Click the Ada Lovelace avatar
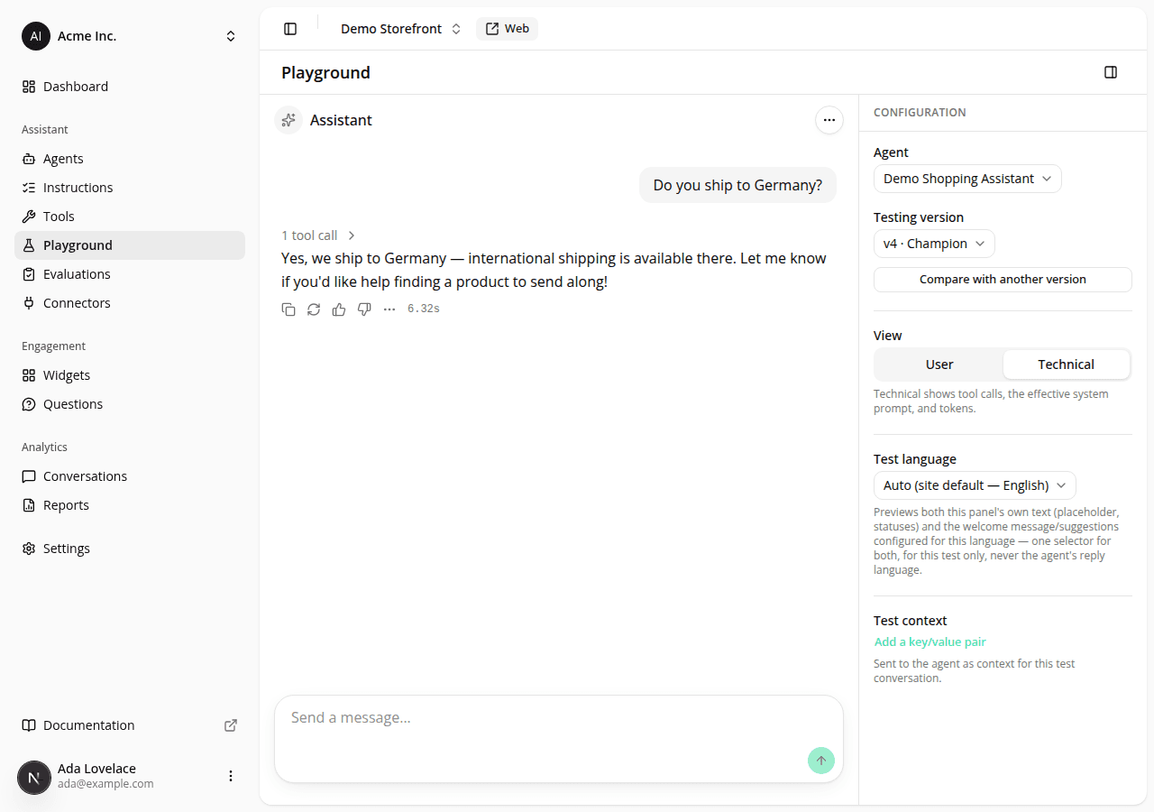 [x=34, y=777]
